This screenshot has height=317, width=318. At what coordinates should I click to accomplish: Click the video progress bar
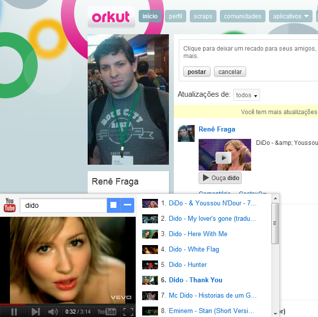tap(68, 304)
